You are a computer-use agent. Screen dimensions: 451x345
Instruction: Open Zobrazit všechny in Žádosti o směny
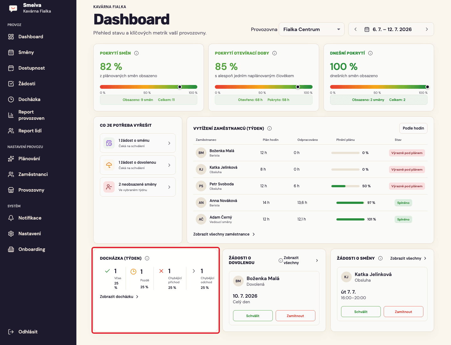click(x=408, y=258)
